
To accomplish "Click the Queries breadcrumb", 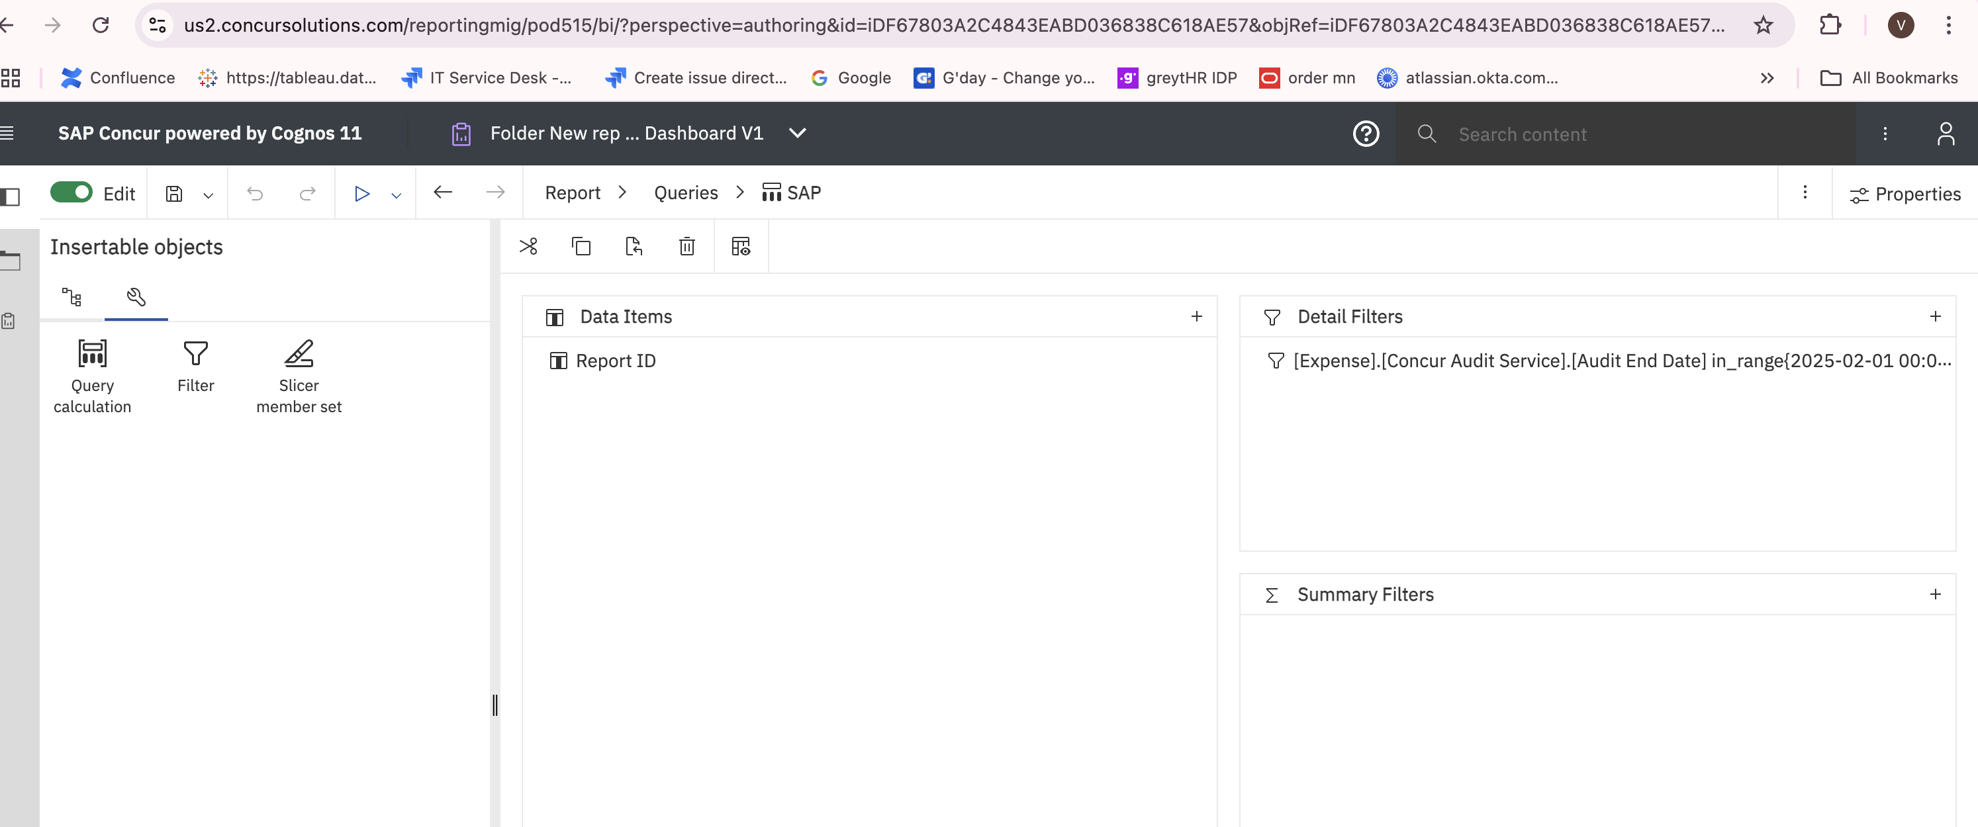I will pyautogui.click(x=686, y=193).
